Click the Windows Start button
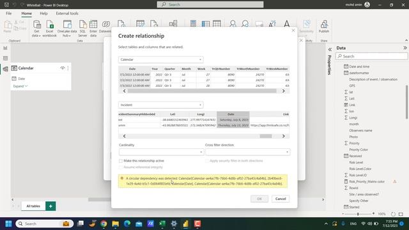The width and height of the screenshot is (409, 230). click(8, 224)
